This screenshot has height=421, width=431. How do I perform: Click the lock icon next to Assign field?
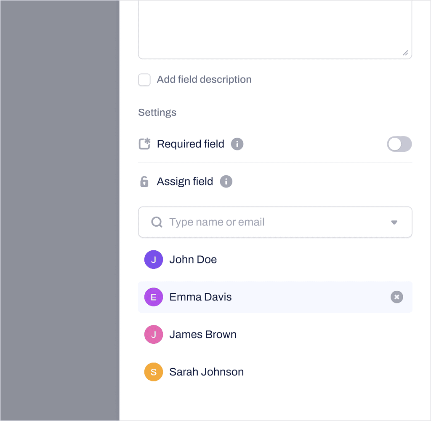144,182
